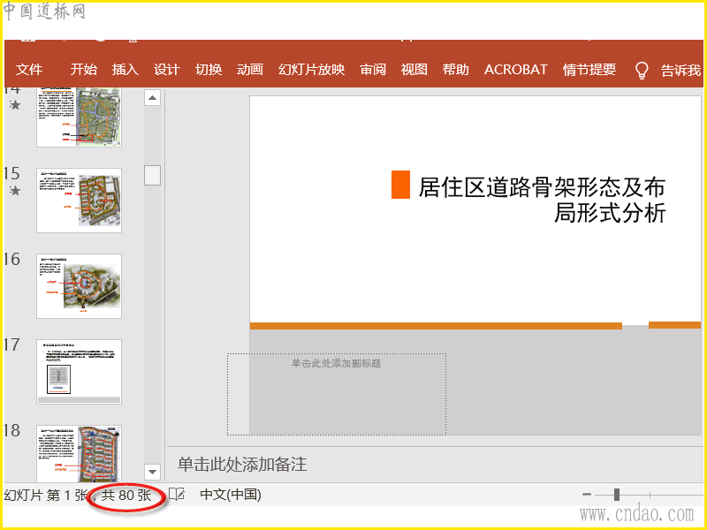Click the notes area 单击此处添加备注

[242, 465]
